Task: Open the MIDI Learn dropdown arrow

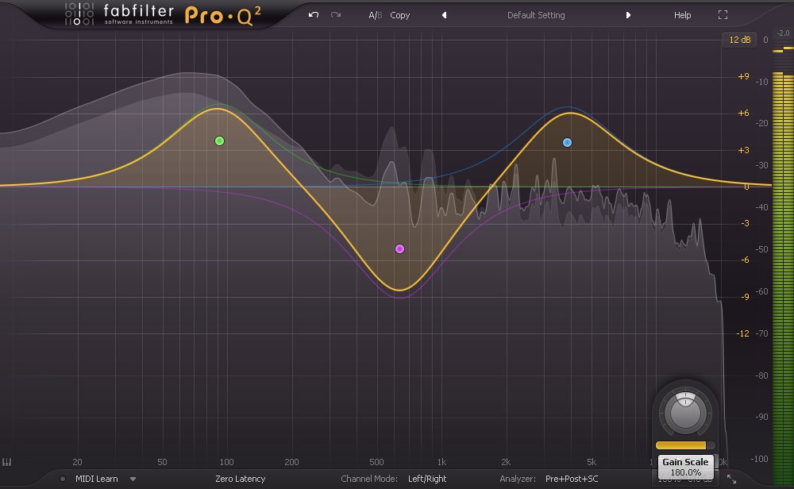Action: 133,479
